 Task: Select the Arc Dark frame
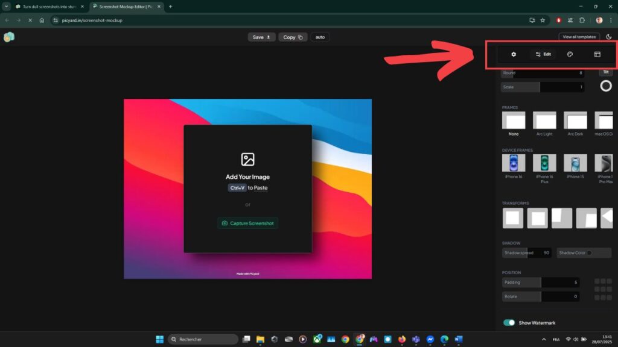pos(575,120)
